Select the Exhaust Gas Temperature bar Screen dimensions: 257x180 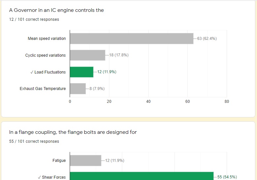[x=78, y=89]
